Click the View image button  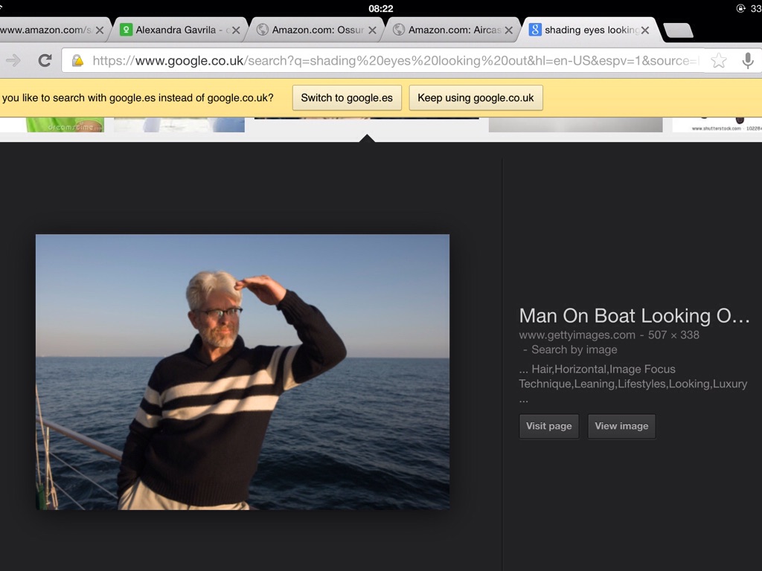click(x=621, y=426)
